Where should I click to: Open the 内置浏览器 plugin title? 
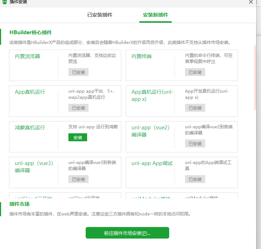pos(27,56)
